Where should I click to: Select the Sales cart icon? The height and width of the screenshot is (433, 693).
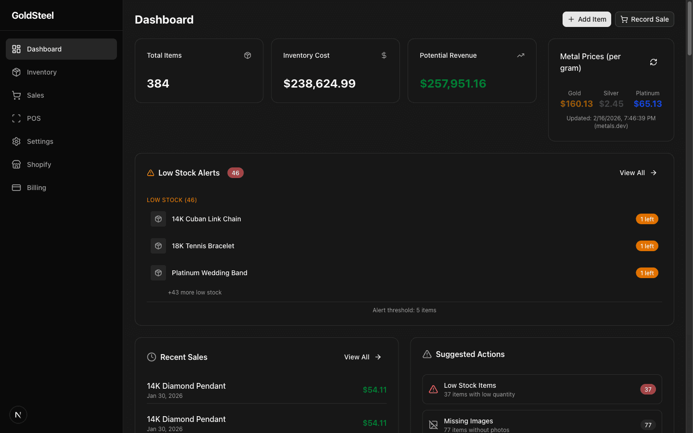pos(17,95)
